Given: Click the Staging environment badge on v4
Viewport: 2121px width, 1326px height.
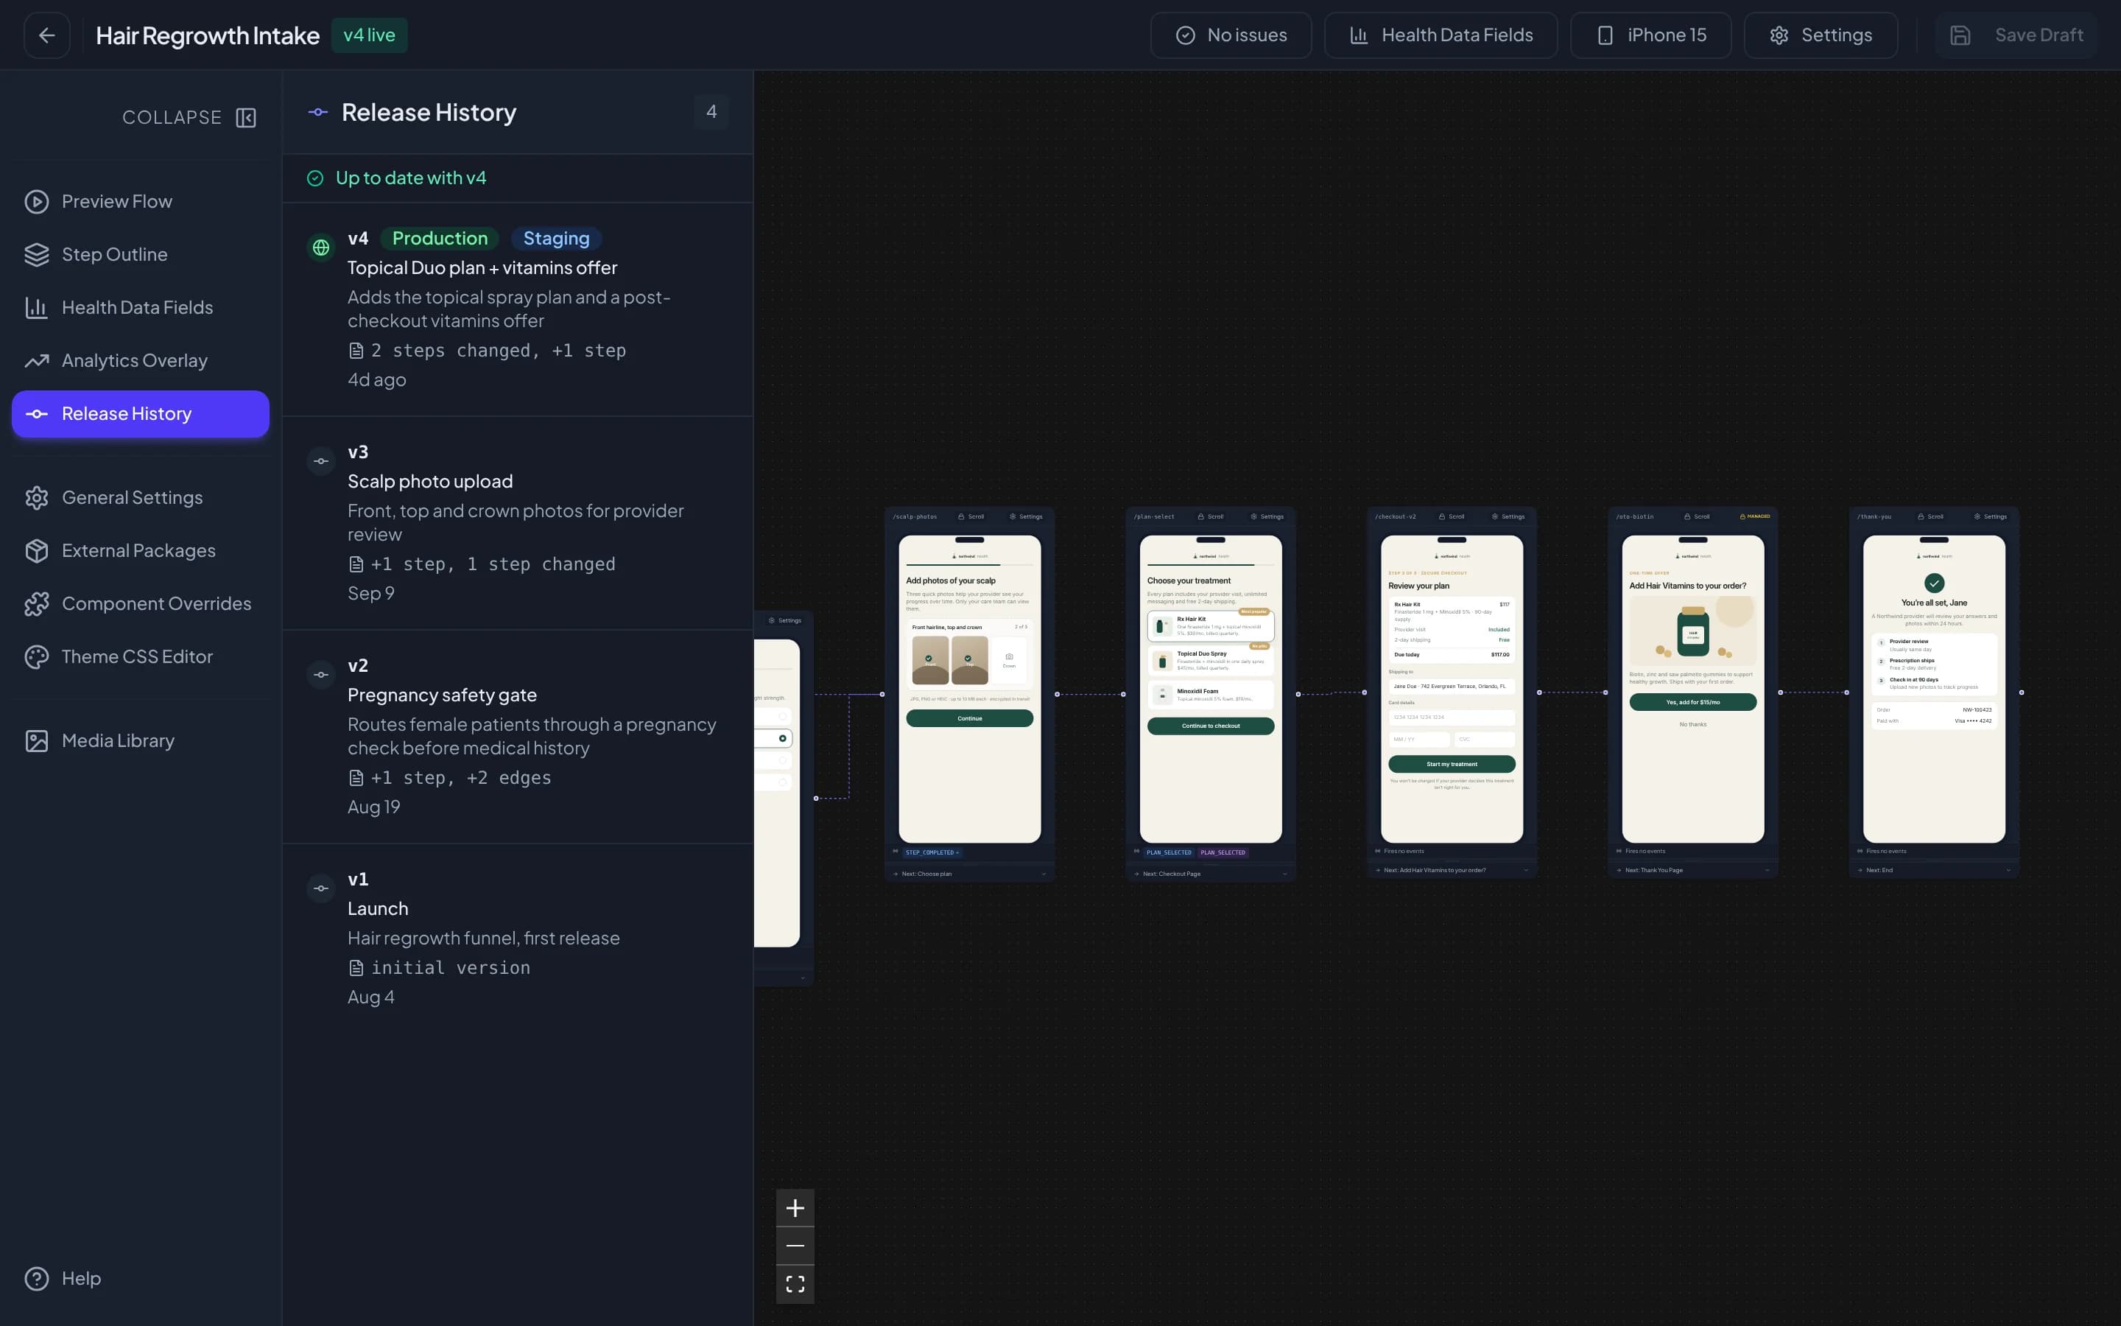Looking at the screenshot, I should (557, 239).
